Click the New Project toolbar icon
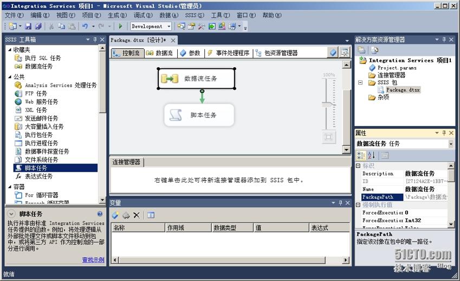460x281 pixels. click(x=12, y=27)
